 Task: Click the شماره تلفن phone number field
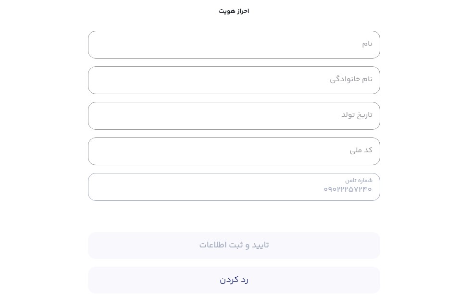pyautogui.click(x=234, y=187)
